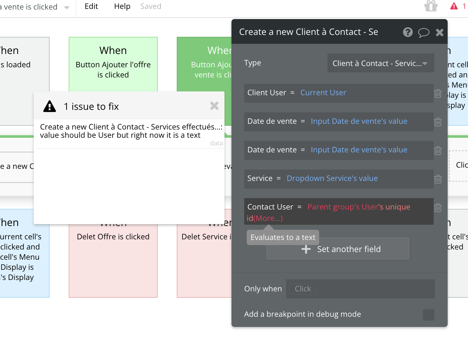
Task: Open the workflow event selector dropdown
Action: tap(66, 7)
